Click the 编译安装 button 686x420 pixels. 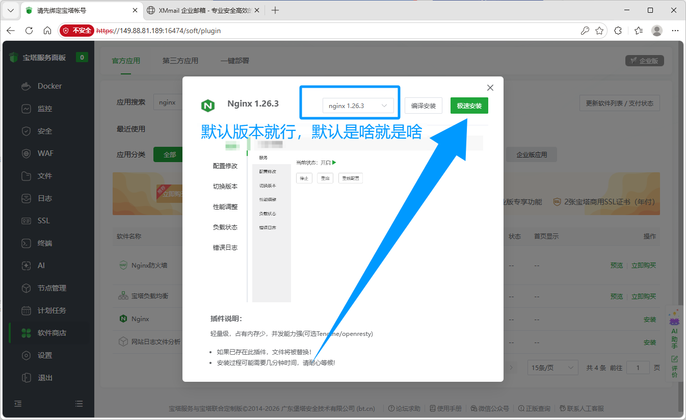pyautogui.click(x=424, y=106)
